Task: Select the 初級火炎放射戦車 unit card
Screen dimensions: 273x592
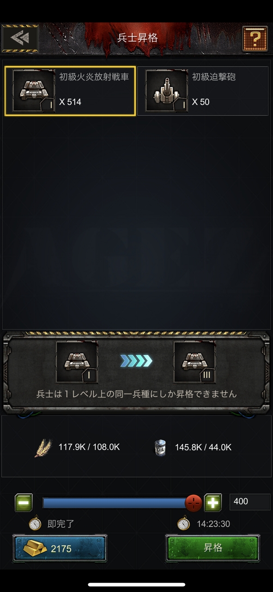Action: pos(70,91)
